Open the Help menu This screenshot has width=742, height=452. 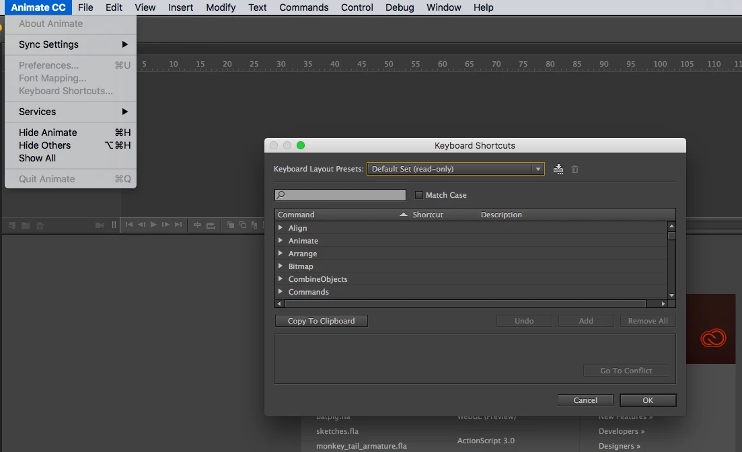tap(484, 7)
